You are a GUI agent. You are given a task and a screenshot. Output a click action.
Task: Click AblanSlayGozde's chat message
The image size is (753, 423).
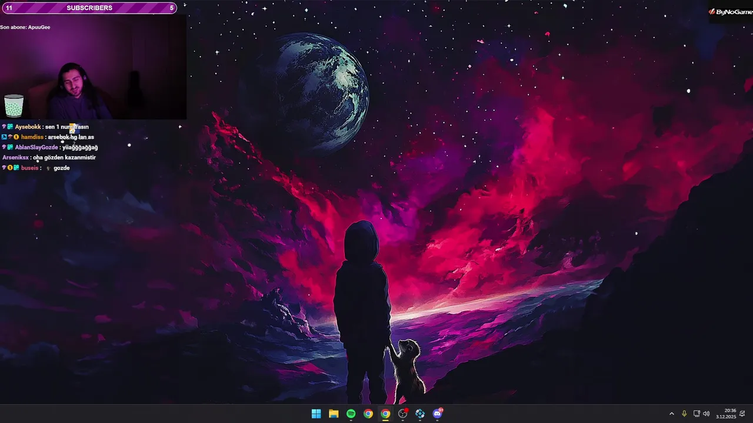click(80, 147)
